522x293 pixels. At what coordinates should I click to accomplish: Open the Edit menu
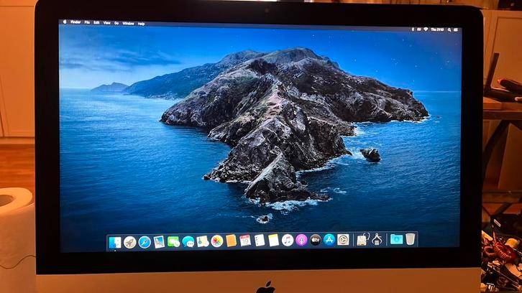click(x=96, y=22)
